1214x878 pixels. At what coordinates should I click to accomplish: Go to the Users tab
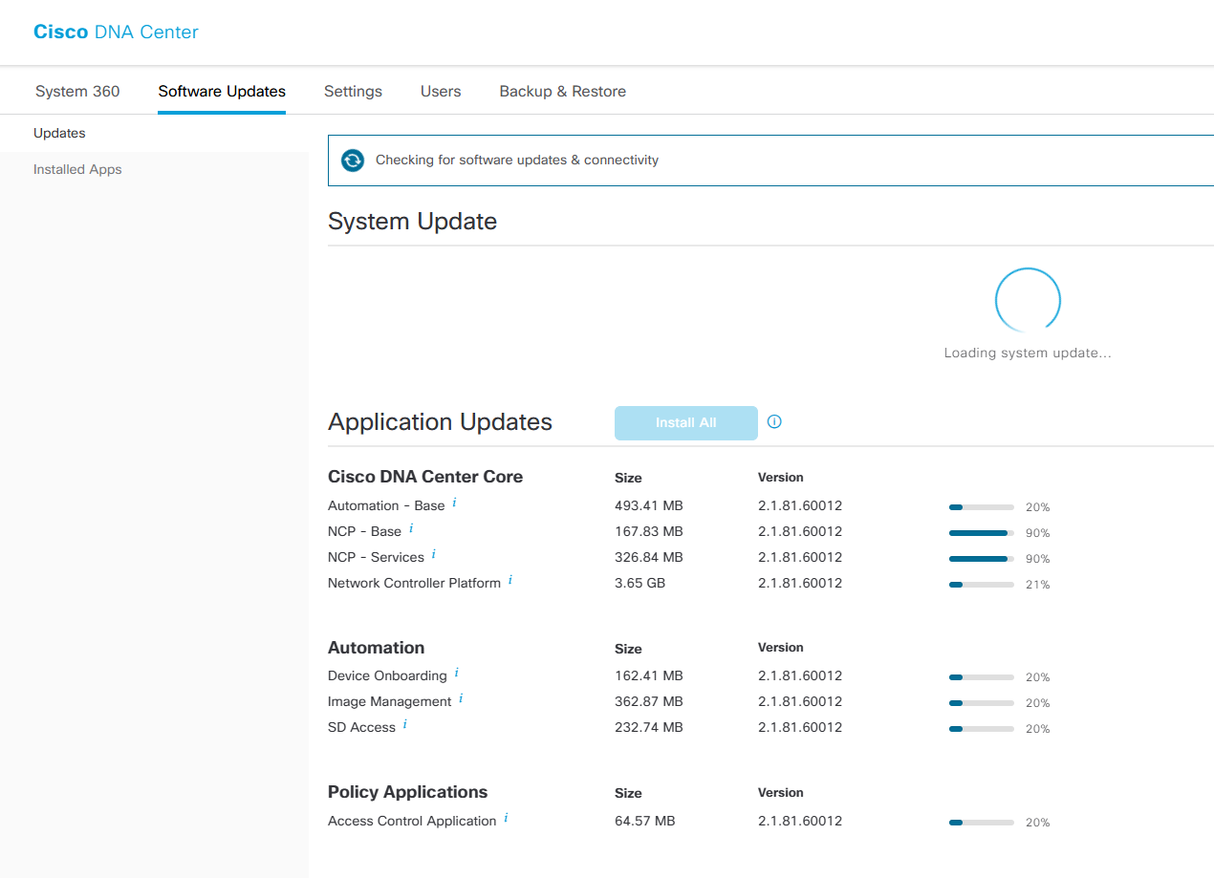point(441,92)
